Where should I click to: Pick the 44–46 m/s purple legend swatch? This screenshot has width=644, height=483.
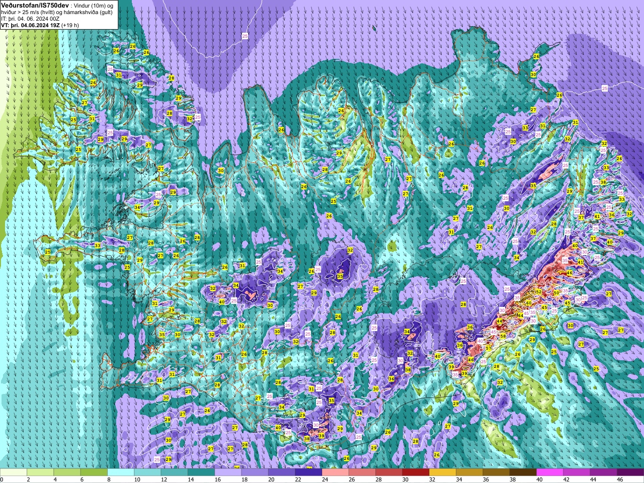(x=604, y=472)
